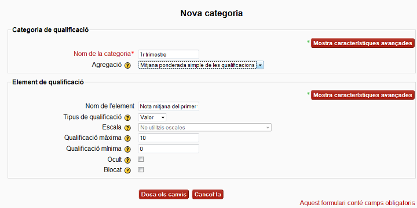Image resolution: width=417 pixels, height=208 pixels.
Task: Click the Cancel·la button
Action: [208, 194]
